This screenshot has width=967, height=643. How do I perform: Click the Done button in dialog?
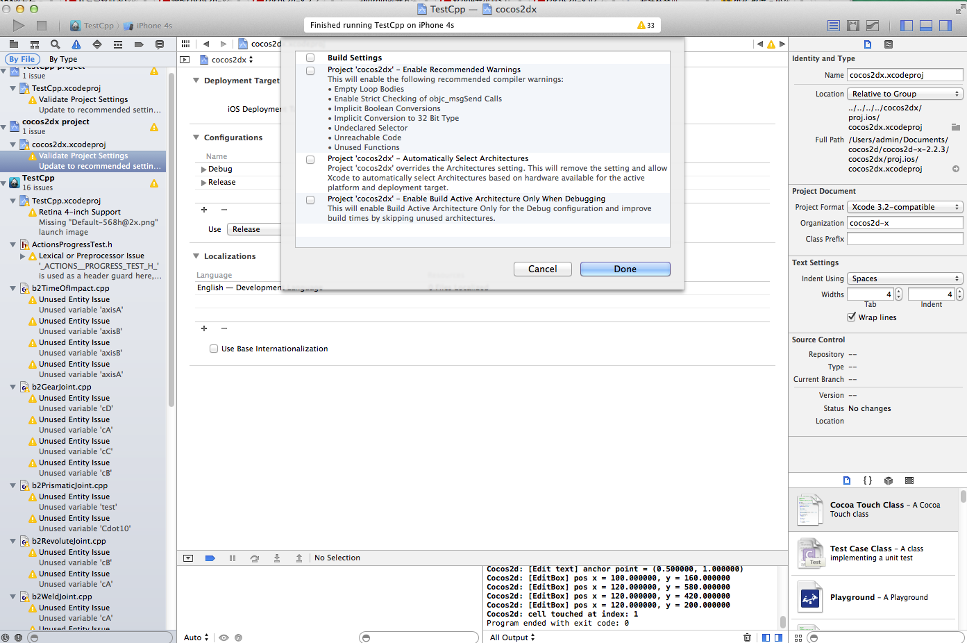(x=625, y=269)
